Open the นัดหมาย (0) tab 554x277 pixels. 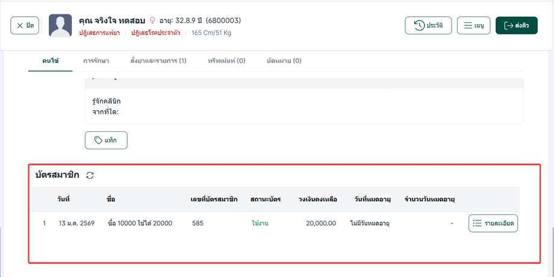click(x=284, y=61)
